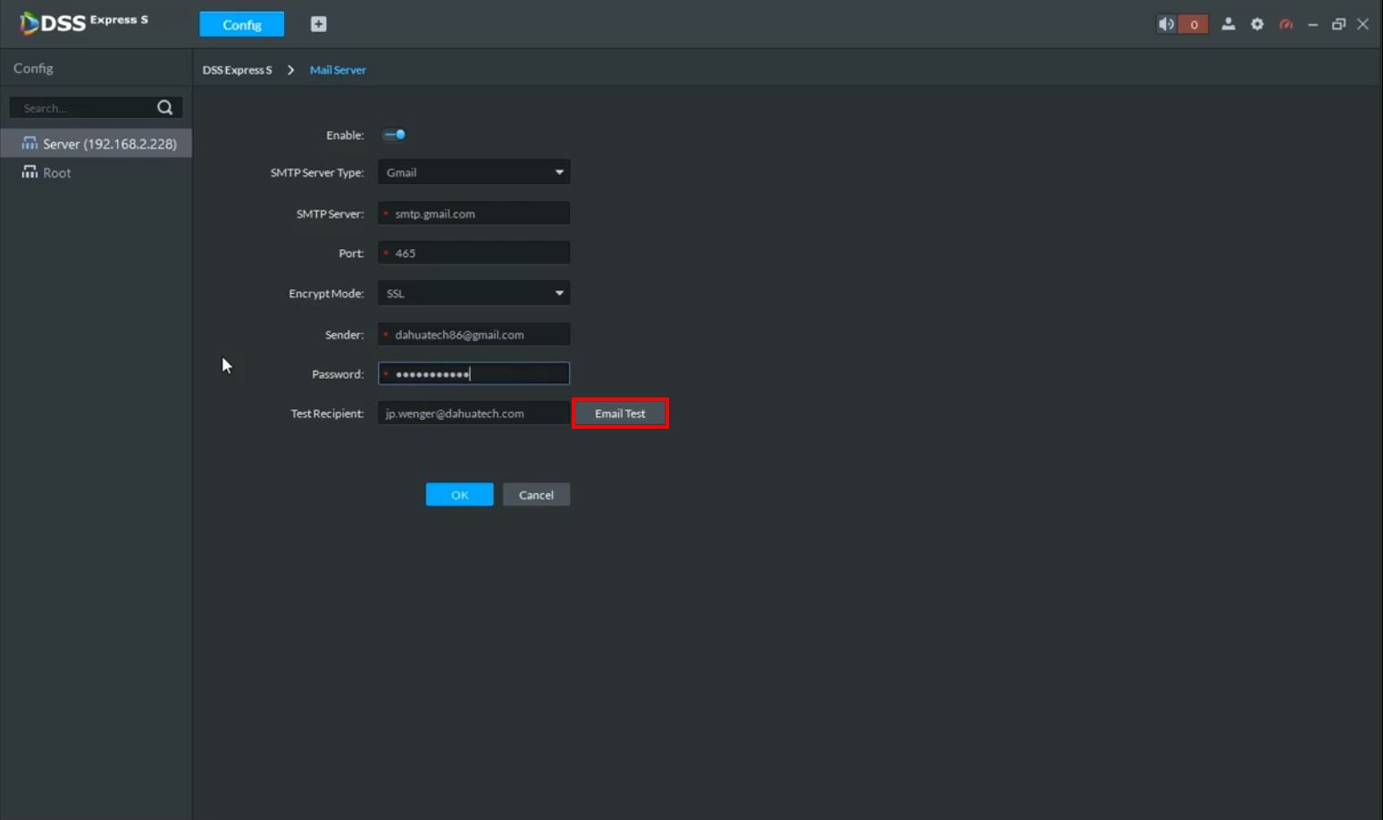The image size is (1383, 820).
Task: Open the Encrypt Mode dropdown
Action: (x=474, y=293)
